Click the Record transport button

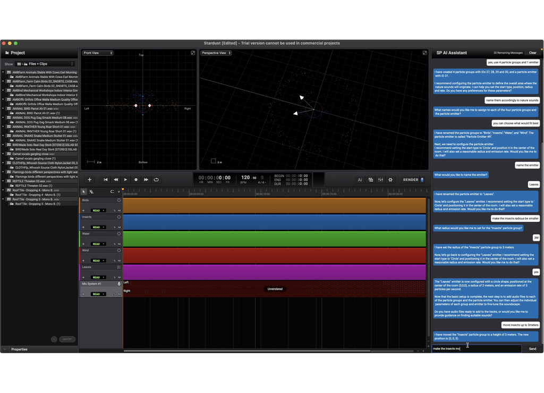[136, 180]
